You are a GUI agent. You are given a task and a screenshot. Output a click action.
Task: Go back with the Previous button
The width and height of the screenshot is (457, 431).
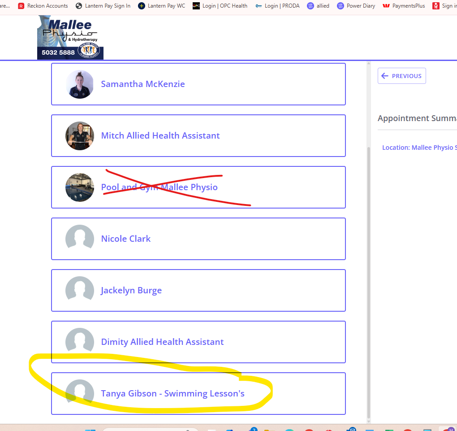401,76
